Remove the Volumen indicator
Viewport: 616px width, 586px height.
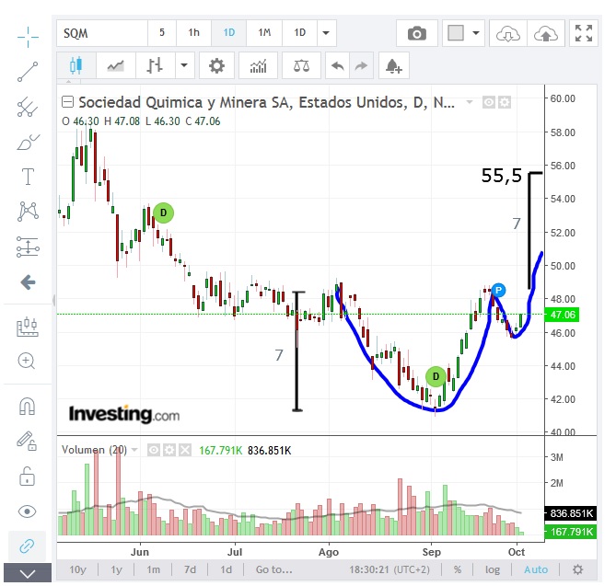tap(185, 450)
